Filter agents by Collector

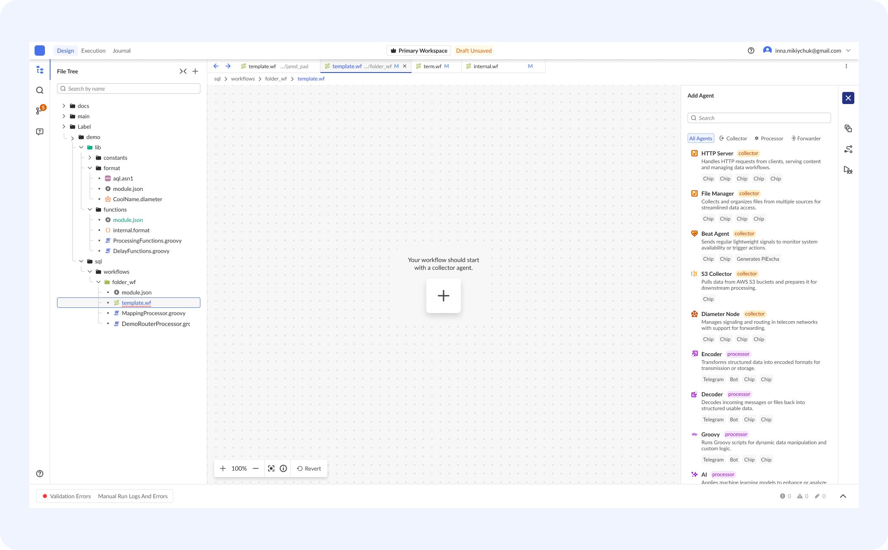point(733,139)
